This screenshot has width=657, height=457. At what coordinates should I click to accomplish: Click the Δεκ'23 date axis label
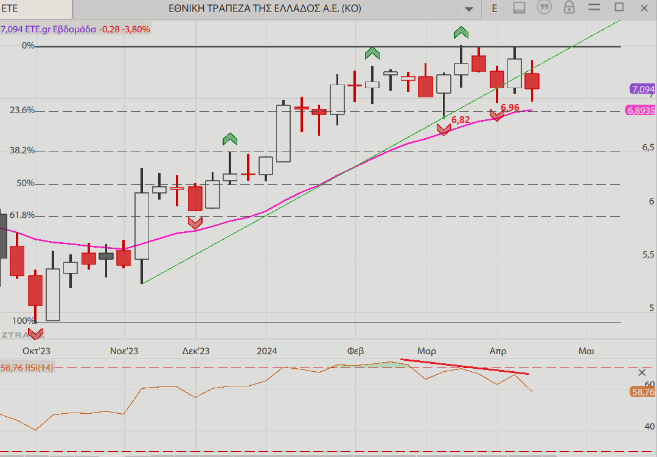196,351
